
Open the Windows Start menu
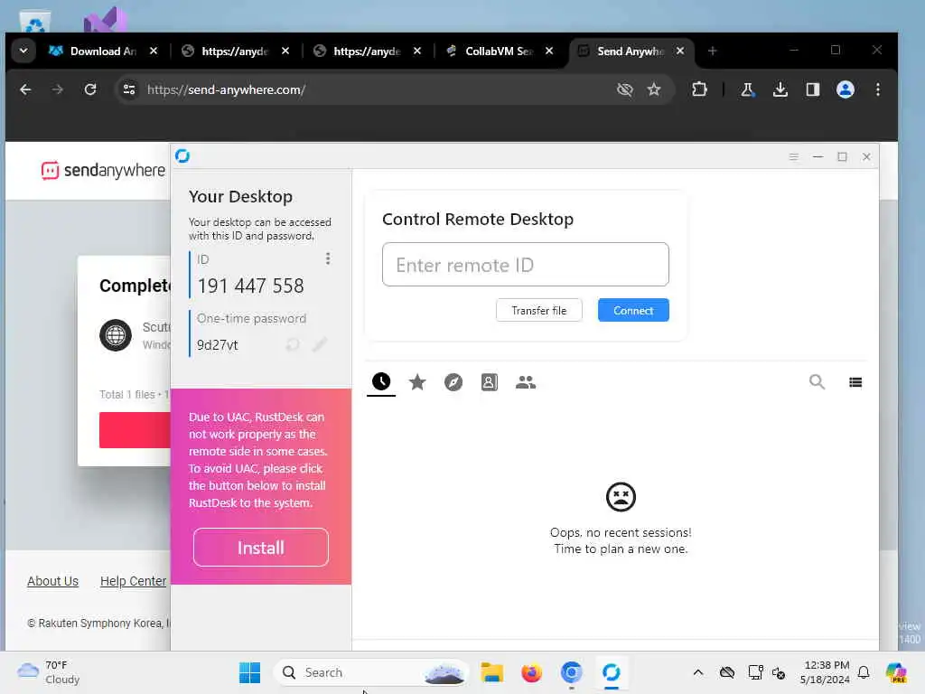pyautogui.click(x=249, y=672)
